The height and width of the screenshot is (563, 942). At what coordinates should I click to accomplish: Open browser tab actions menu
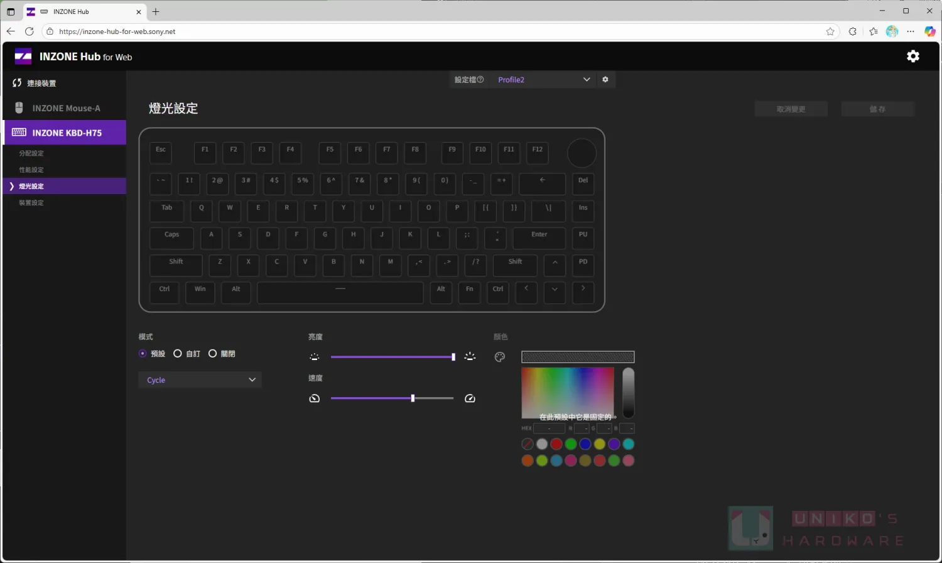coord(11,12)
